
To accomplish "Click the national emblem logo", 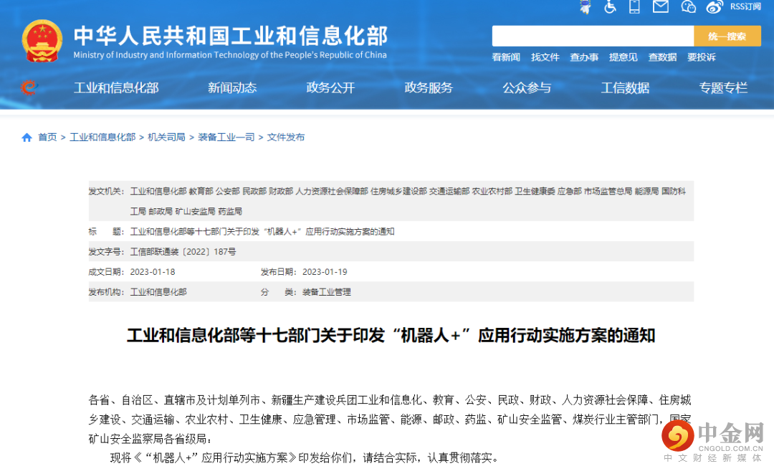I will click(42, 41).
